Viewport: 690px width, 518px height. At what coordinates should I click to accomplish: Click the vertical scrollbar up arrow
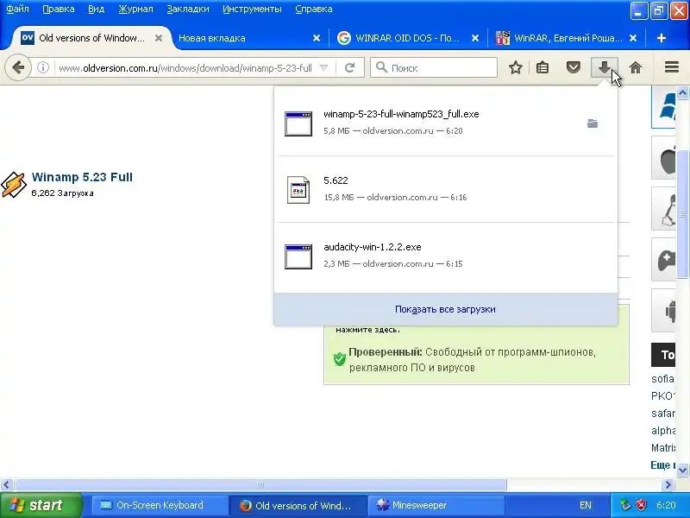coord(682,92)
